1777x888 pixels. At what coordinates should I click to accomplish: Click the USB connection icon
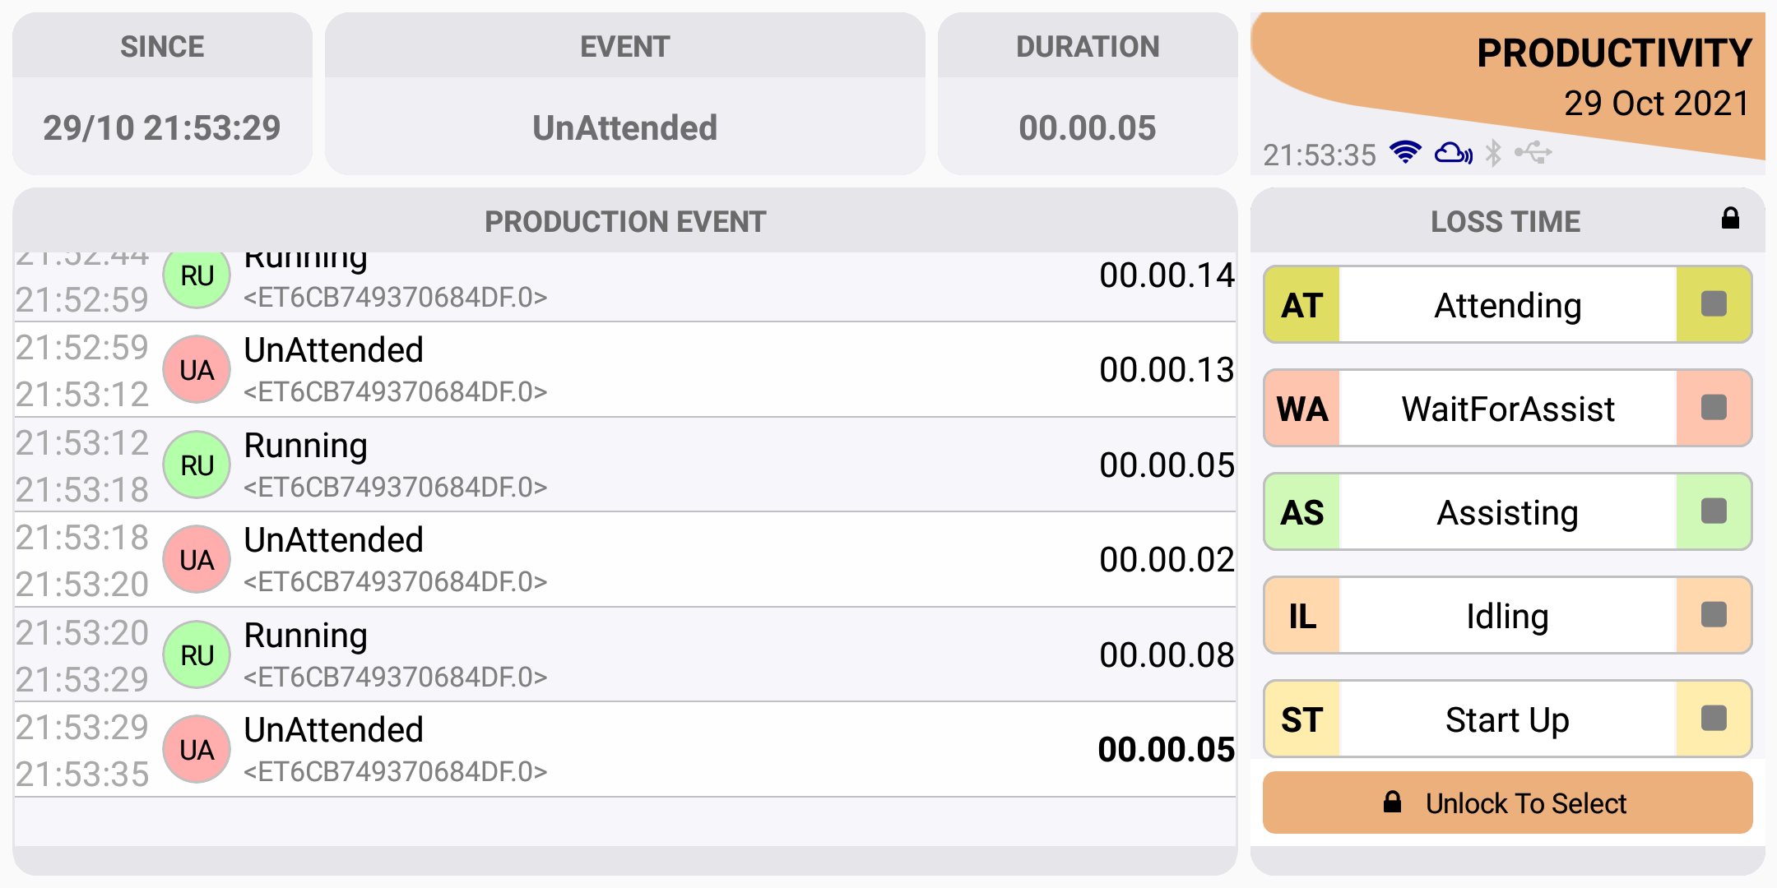click(1533, 152)
